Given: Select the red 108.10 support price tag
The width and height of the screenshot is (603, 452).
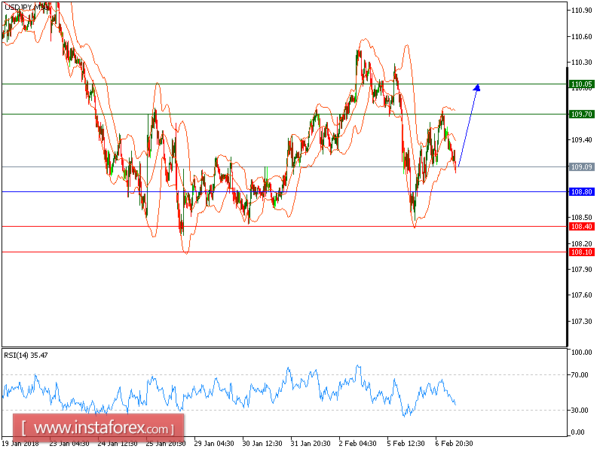Looking at the screenshot, I should coord(581,251).
